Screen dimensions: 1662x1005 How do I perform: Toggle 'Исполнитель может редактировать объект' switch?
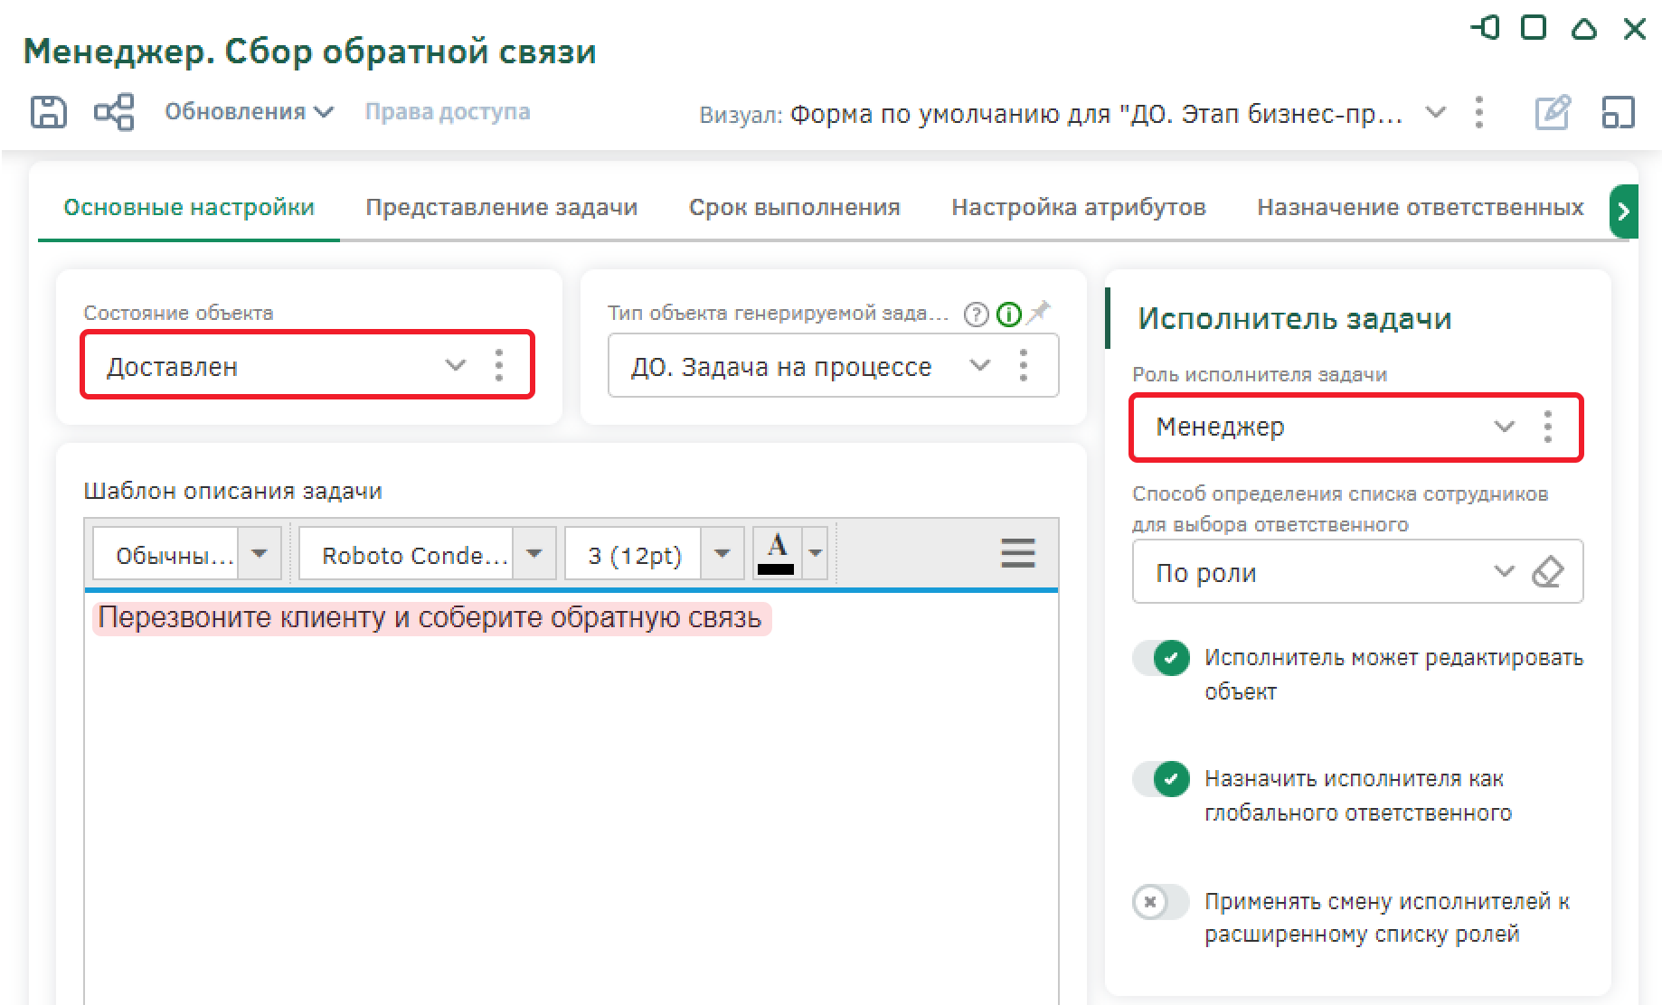[1161, 658]
